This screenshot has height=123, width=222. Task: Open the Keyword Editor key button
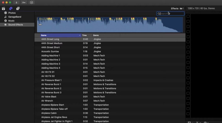coord(24,2)
